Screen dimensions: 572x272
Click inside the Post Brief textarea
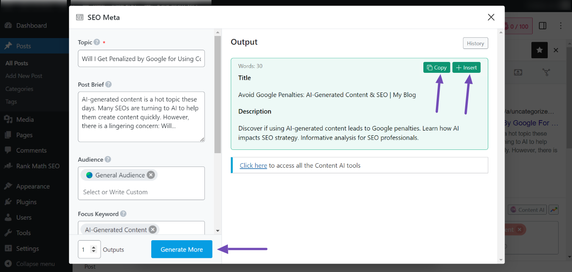click(x=141, y=117)
